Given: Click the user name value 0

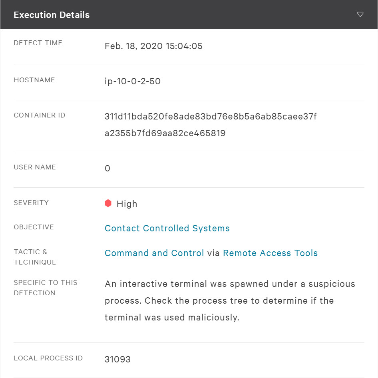Looking at the screenshot, I should [x=107, y=168].
